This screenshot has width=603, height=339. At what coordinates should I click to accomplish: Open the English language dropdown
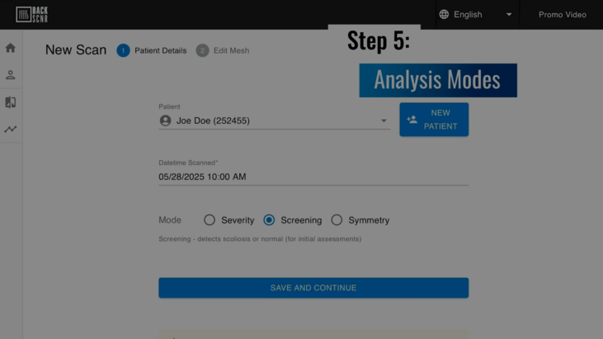tap(477, 15)
